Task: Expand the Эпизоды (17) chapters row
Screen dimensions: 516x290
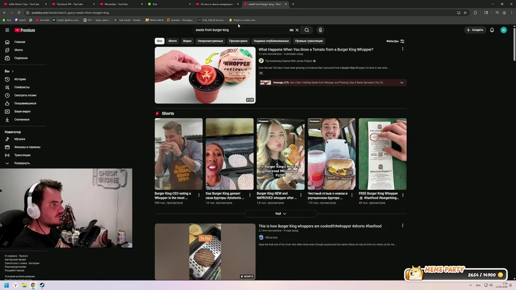Action: [x=333, y=83]
